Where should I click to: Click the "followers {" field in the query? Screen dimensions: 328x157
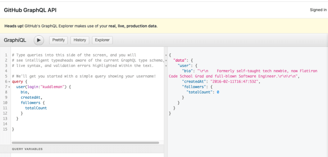33,103
